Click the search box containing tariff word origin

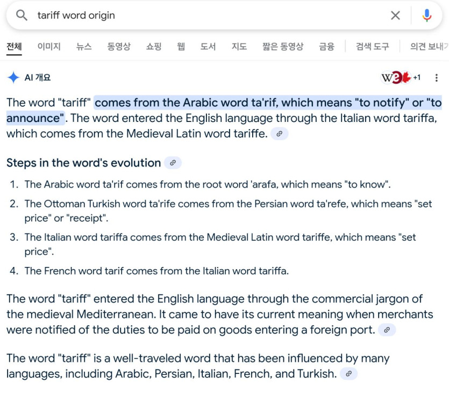(x=204, y=16)
